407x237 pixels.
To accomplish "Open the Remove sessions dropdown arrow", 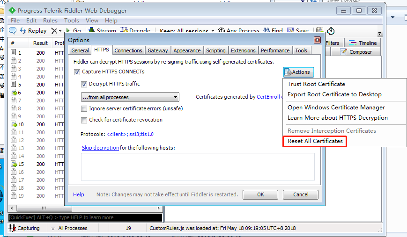I will click(60, 31).
